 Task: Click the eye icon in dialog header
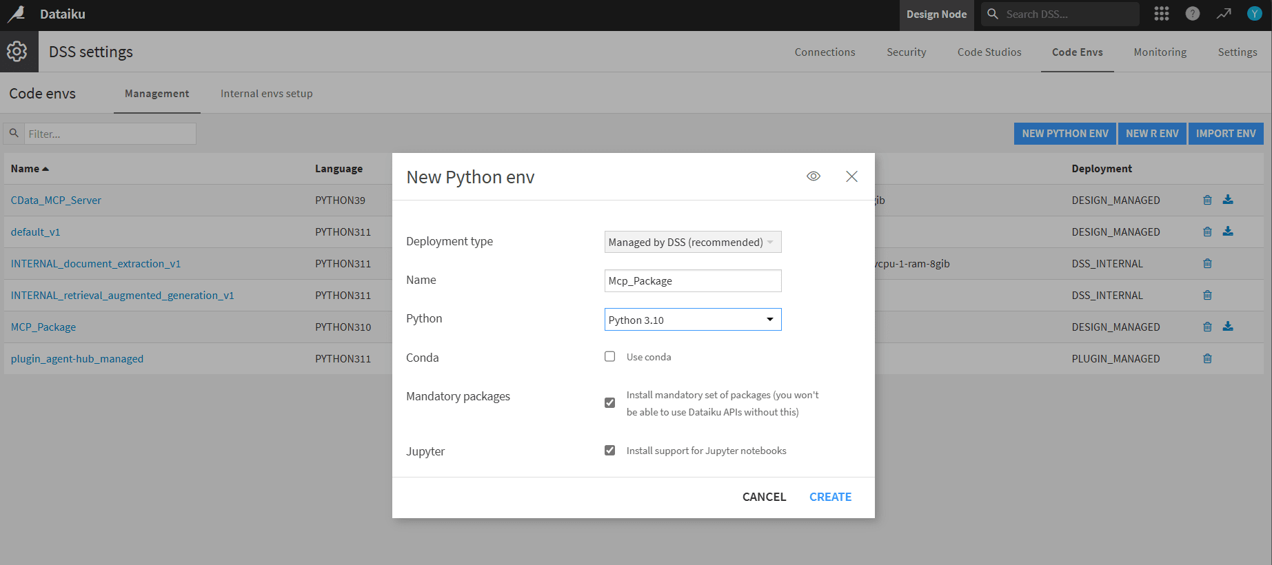click(814, 176)
